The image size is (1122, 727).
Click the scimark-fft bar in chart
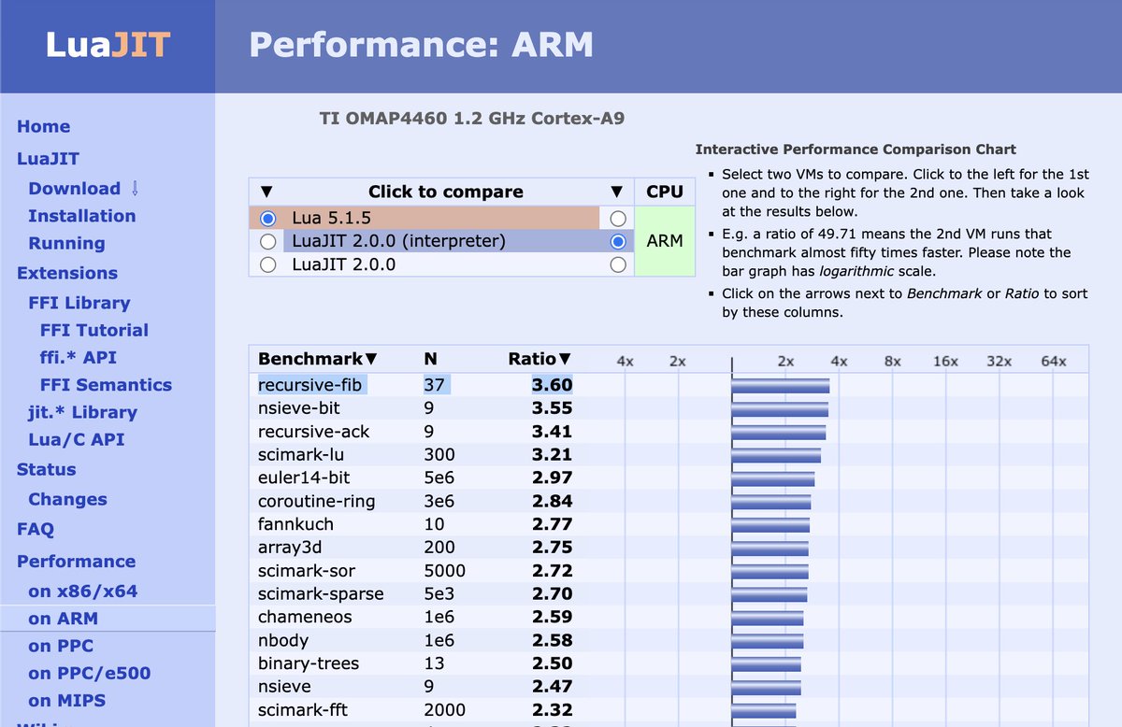tap(764, 710)
